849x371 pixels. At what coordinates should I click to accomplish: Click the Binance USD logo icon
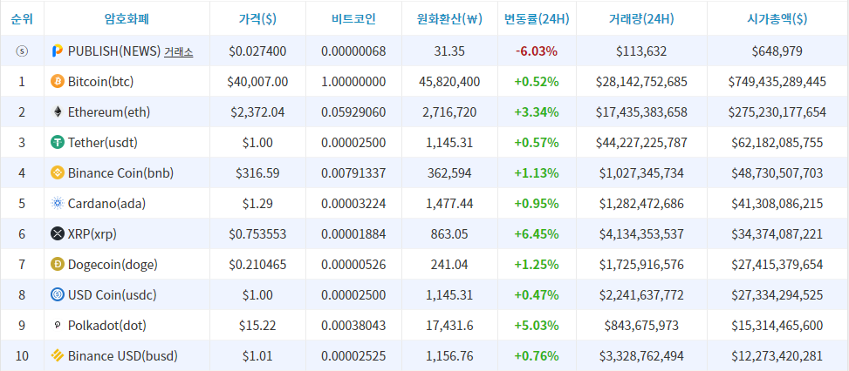click(x=57, y=356)
